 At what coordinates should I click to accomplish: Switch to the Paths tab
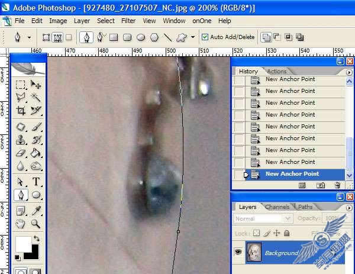305,207
